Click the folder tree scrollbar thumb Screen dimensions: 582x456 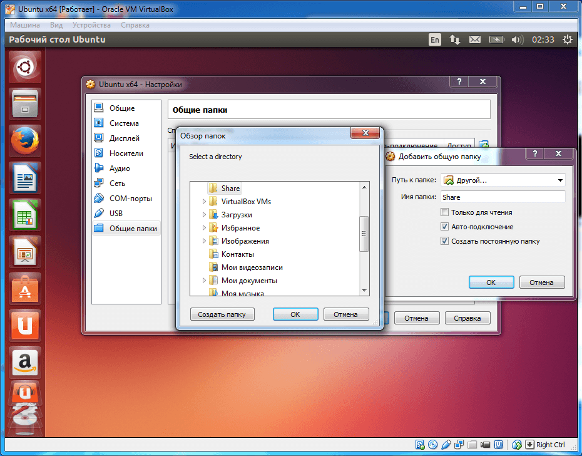364,234
